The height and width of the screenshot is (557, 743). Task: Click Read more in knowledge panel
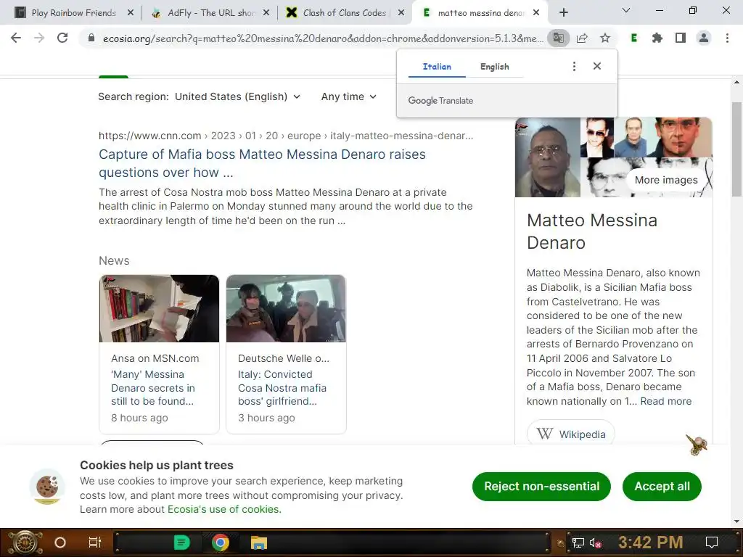point(666,401)
